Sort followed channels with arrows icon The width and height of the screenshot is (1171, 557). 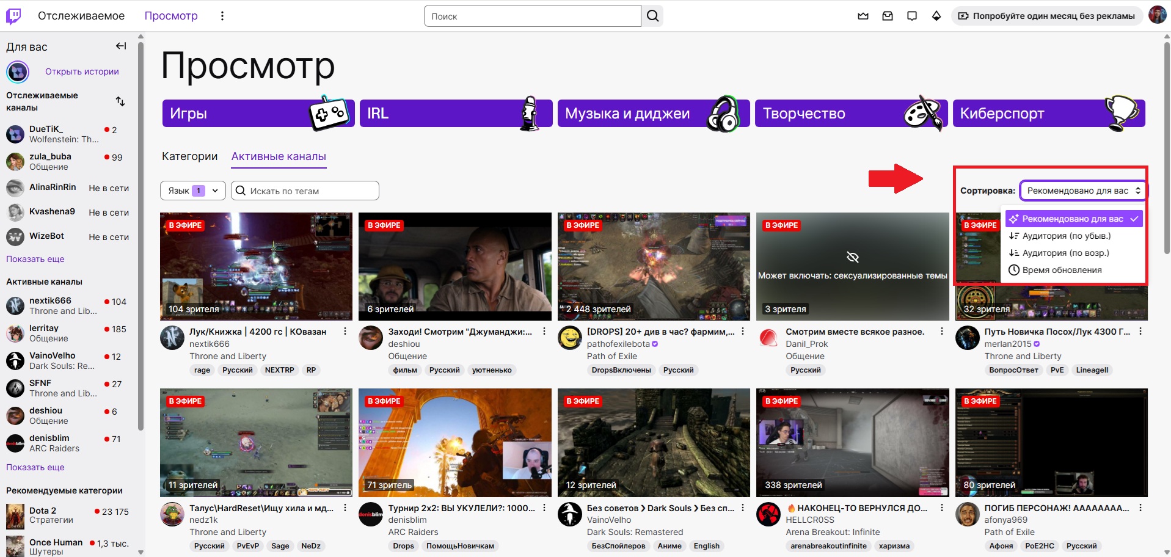pos(120,101)
